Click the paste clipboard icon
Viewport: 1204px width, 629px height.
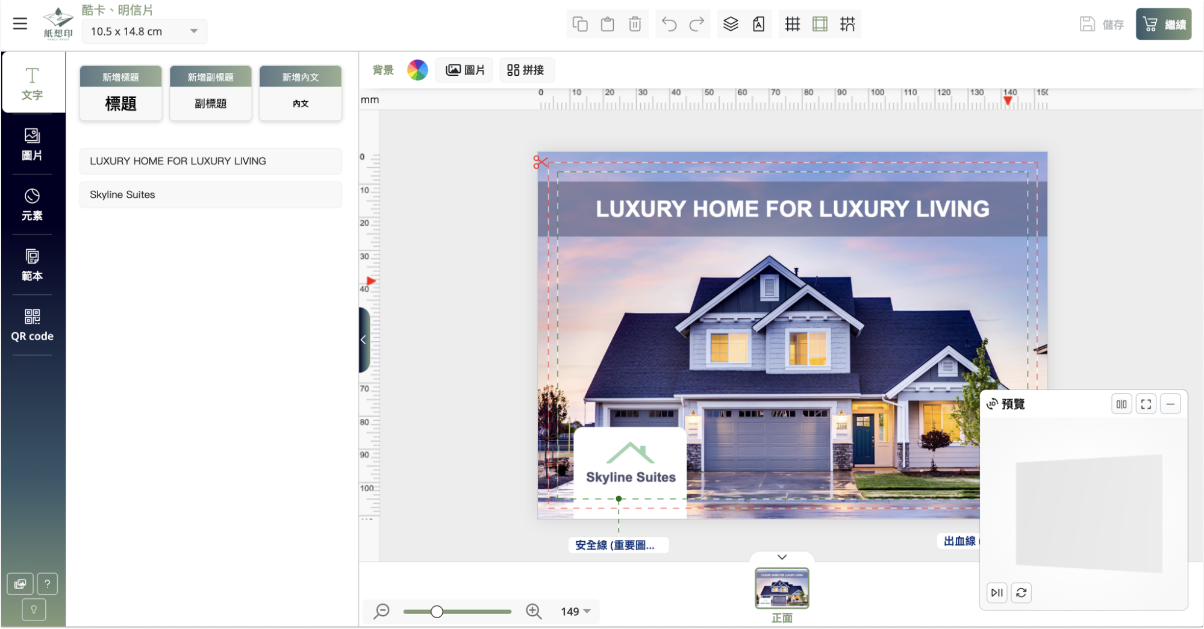607,24
